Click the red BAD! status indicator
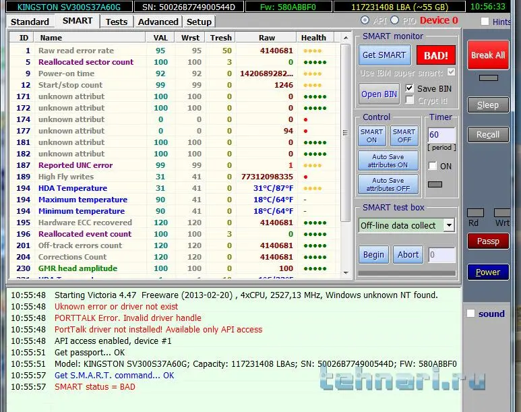 click(x=435, y=55)
